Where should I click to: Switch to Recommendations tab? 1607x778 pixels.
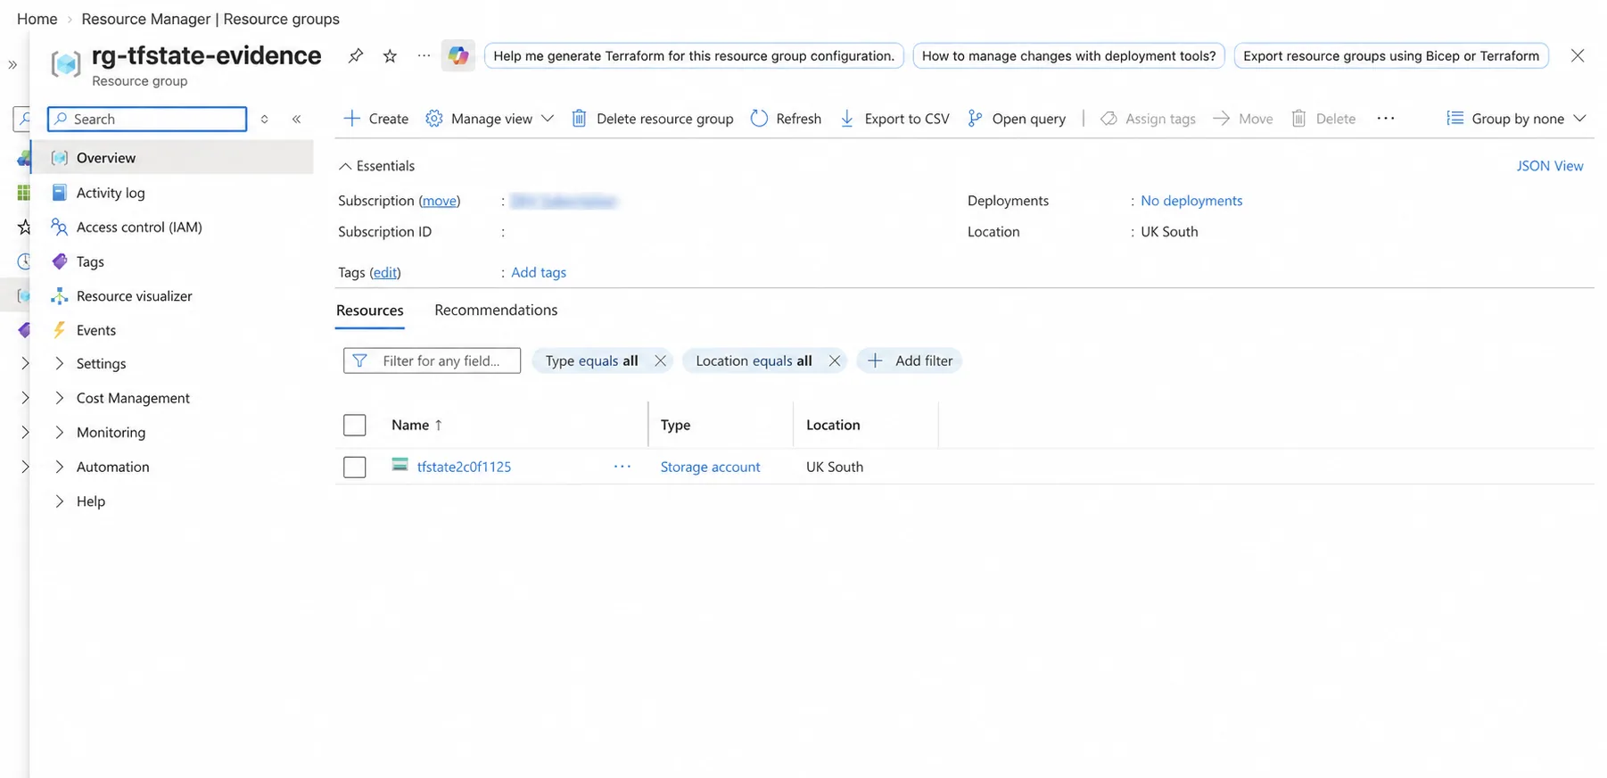click(x=496, y=310)
